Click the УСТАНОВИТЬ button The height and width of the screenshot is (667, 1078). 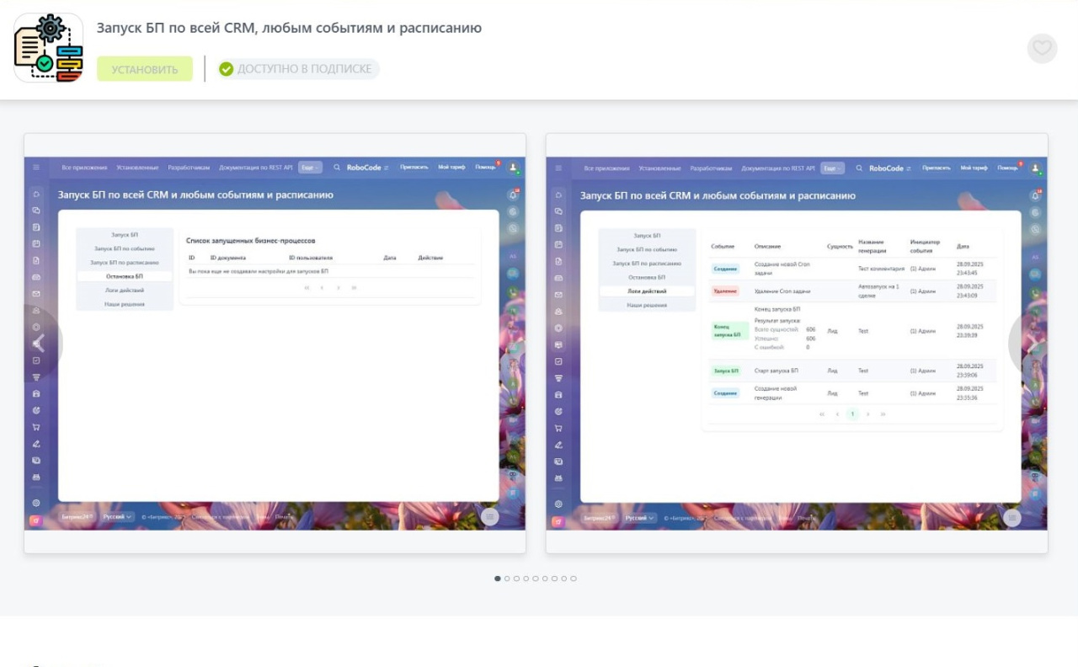(145, 68)
